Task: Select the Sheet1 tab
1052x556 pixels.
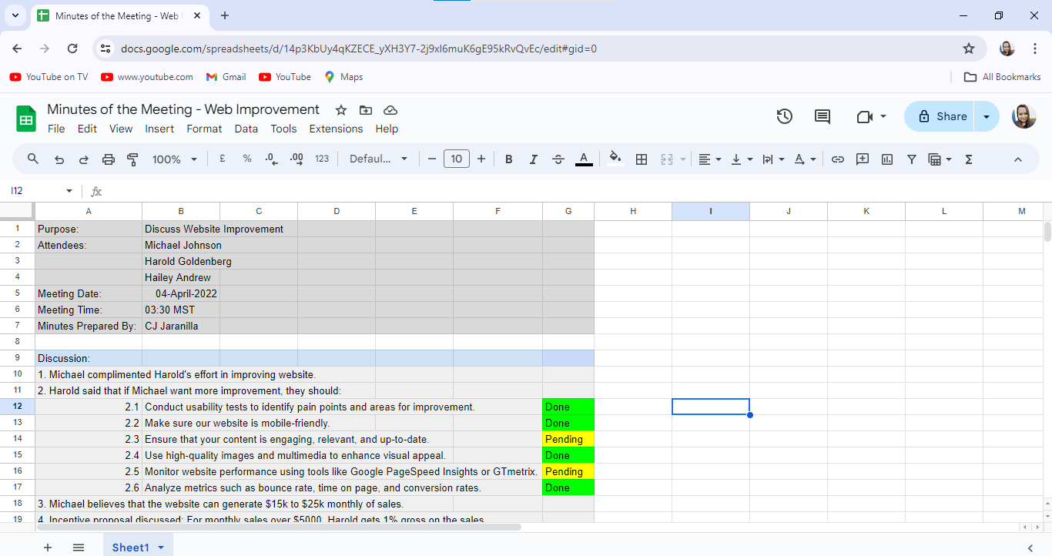Action: tap(131, 547)
